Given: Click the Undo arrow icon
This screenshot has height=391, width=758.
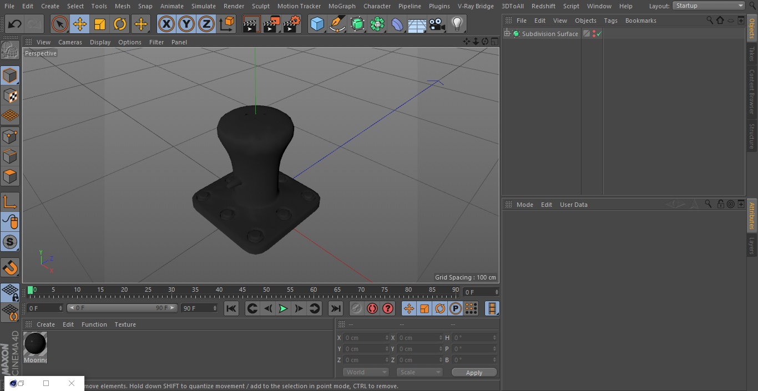Looking at the screenshot, I should [x=15, y=24].
